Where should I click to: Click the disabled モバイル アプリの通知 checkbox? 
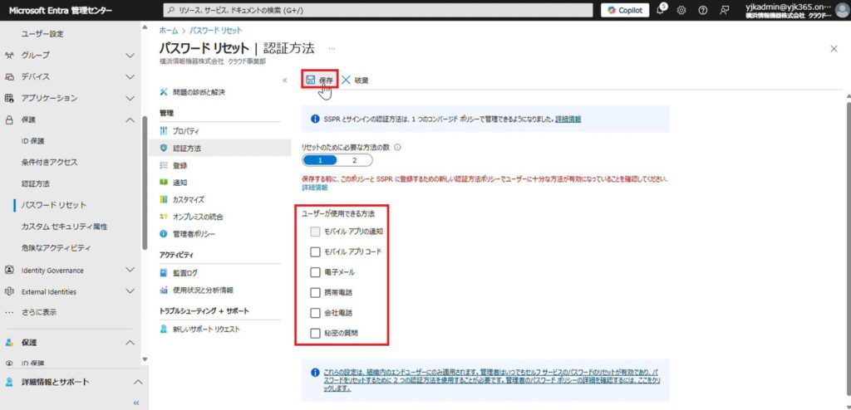click(x=315, y=232)
